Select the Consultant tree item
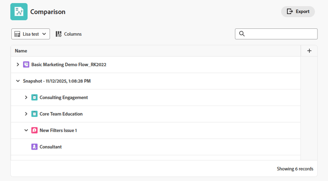 point(50,147)
